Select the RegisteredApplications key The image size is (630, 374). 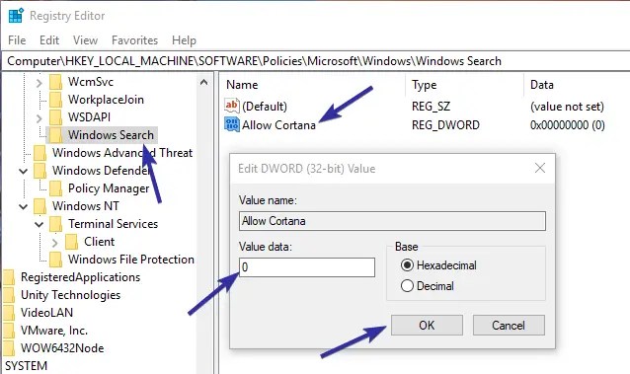click(80, 277)
